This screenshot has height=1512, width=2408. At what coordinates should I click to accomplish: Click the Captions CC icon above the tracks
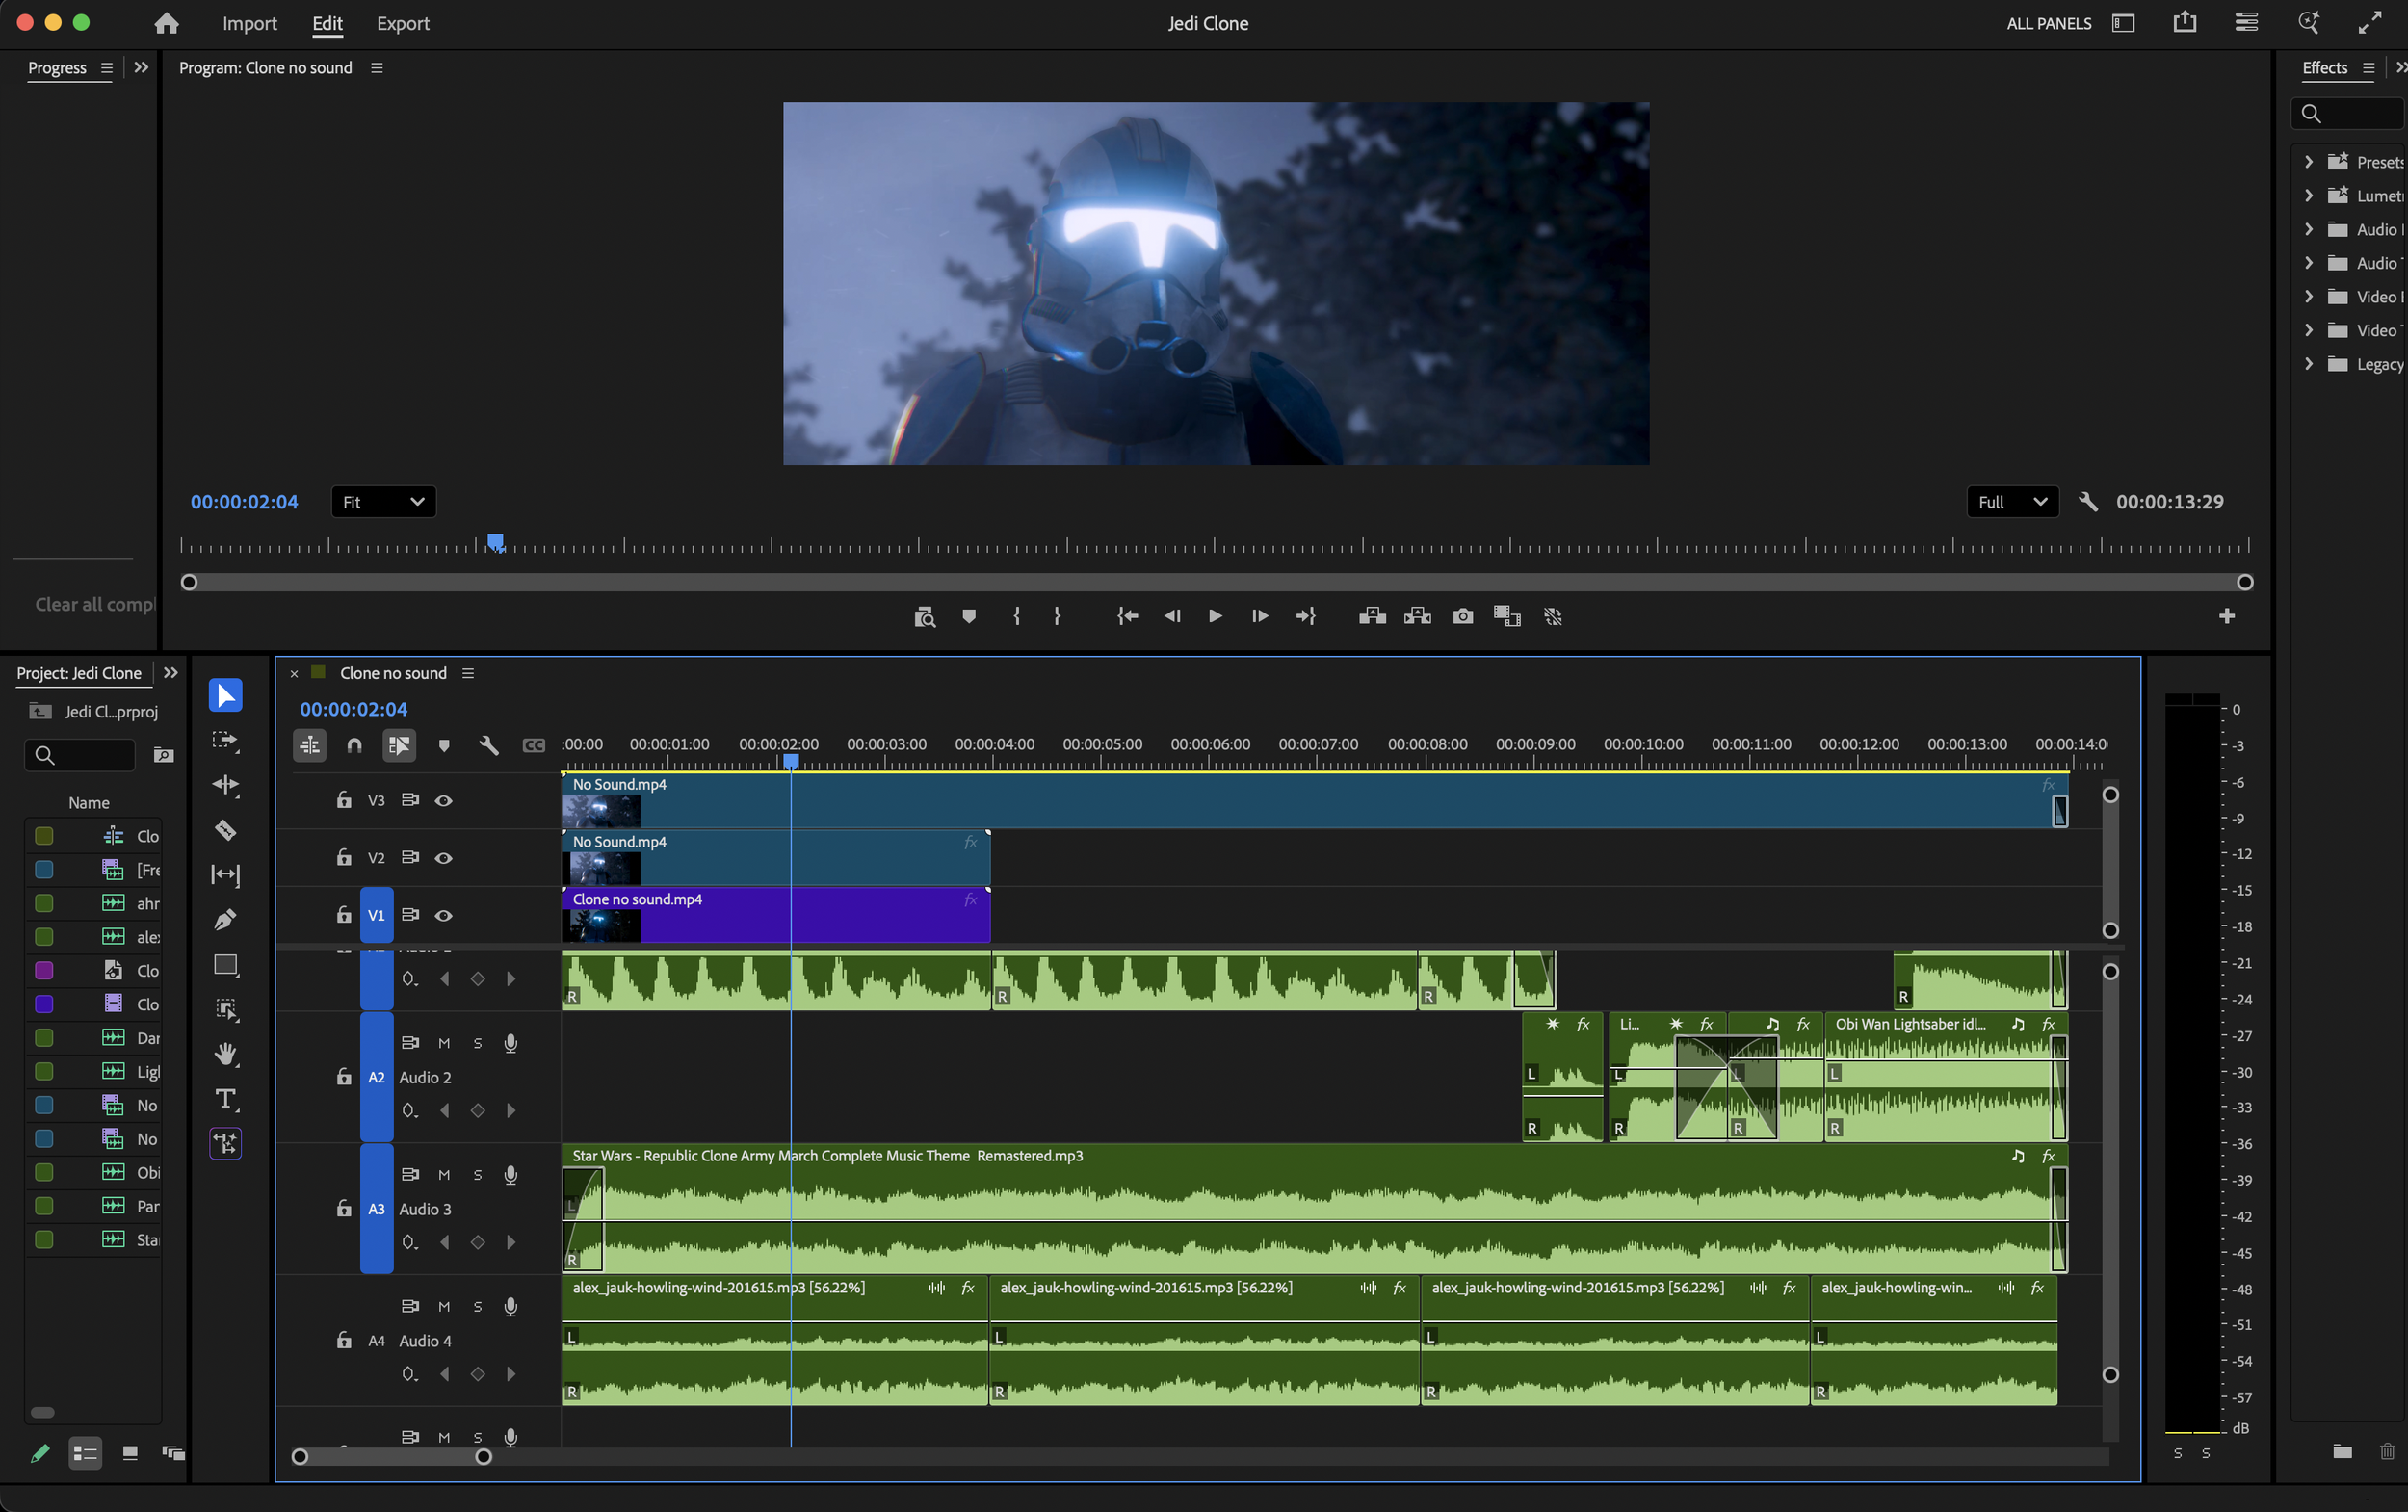point(534,745)
